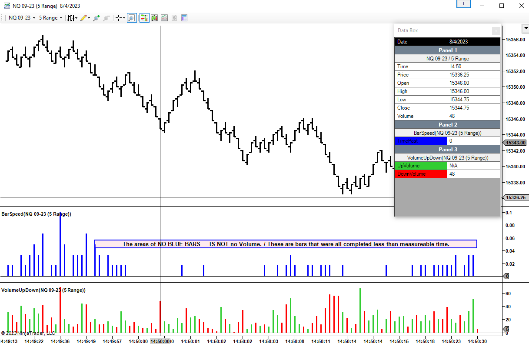The width and height of the screenshot is (529, 347).
Task: Click the VolumeUpDown row in Data Box
Action: point(448,157)
